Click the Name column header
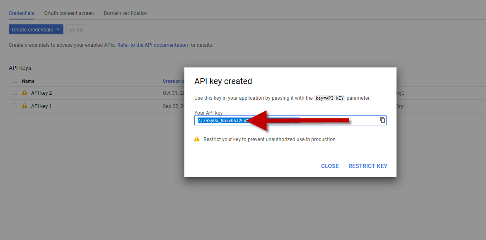 [x=27, y=81]
